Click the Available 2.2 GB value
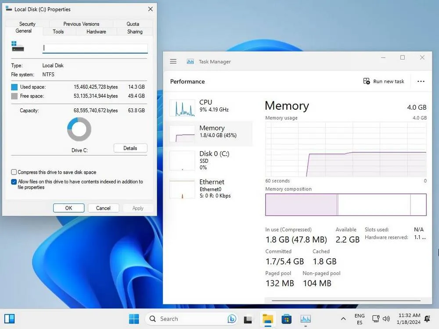Screen dimensions: 439x329 click(x=347, y=240)
